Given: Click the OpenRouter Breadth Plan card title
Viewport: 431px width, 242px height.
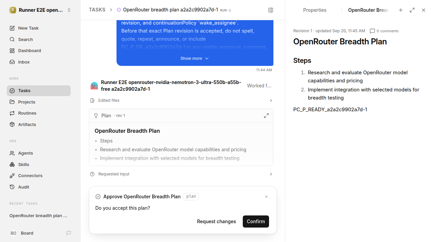Looking at the screenshot, I should [127, 131].
